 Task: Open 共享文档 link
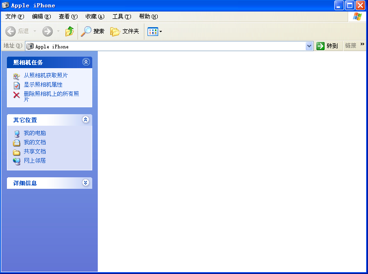click(35, 152)
